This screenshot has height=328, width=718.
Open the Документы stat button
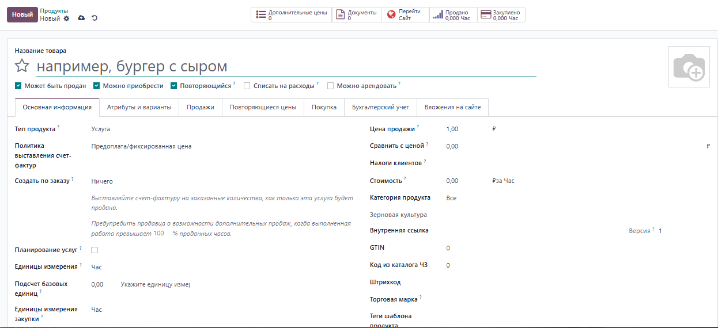pos(357,15)
